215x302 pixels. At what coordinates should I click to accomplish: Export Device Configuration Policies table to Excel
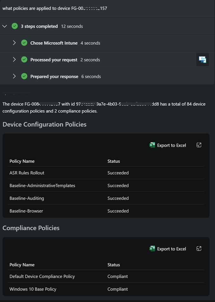tap(168, 145)
